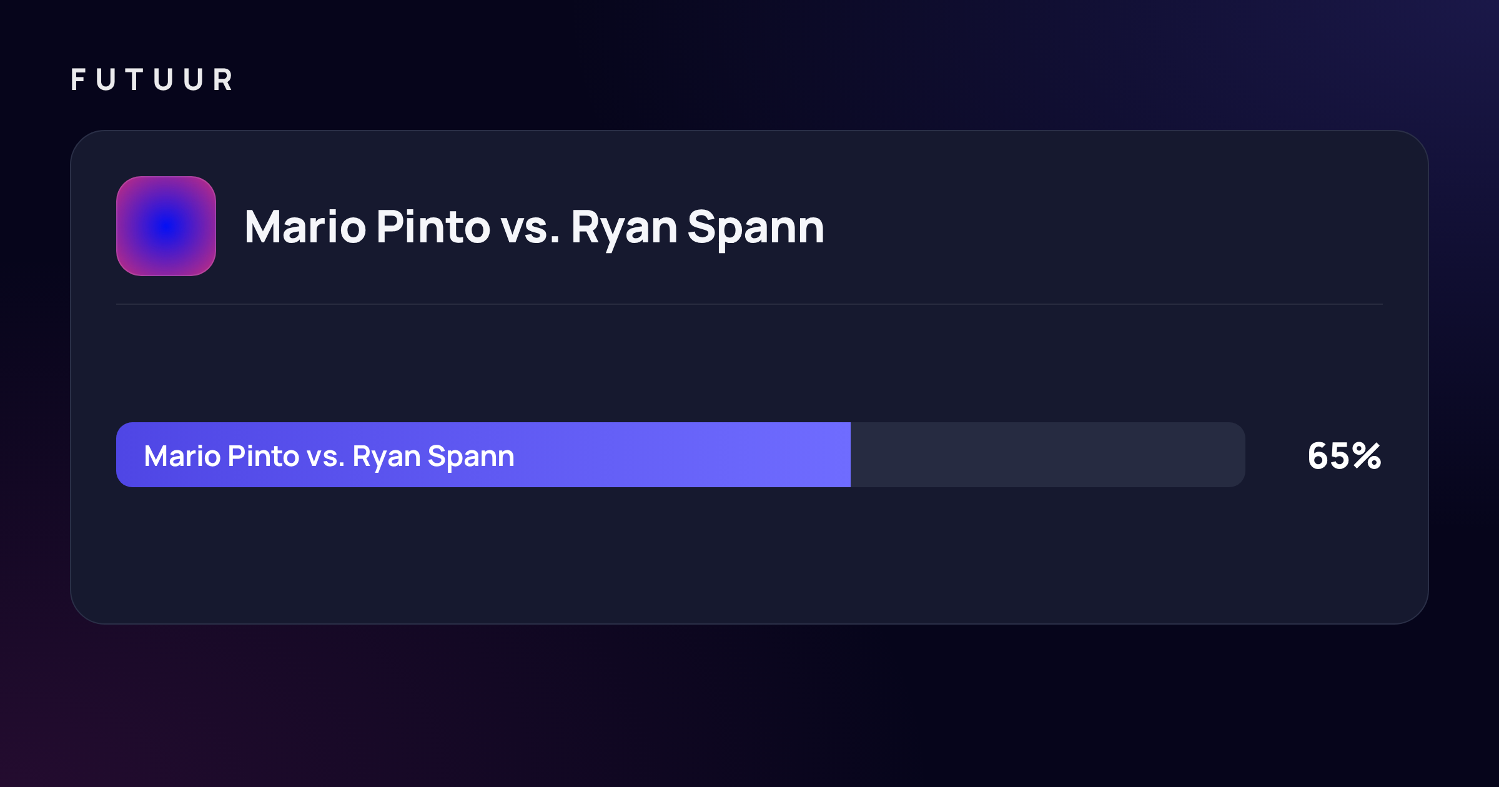
Task: Click the letter F of the FUTUUR logo
Action: 78,80
